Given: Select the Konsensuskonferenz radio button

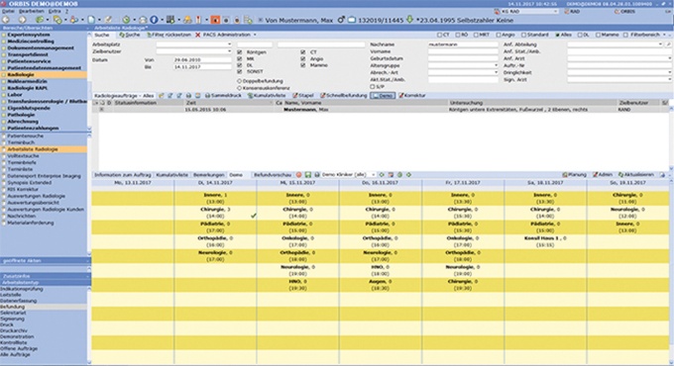Looking at the screenshot, I should [240, 88].
